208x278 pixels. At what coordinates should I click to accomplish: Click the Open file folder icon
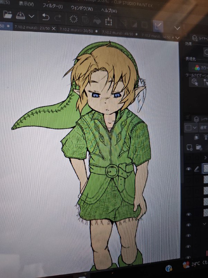point(8,15)
